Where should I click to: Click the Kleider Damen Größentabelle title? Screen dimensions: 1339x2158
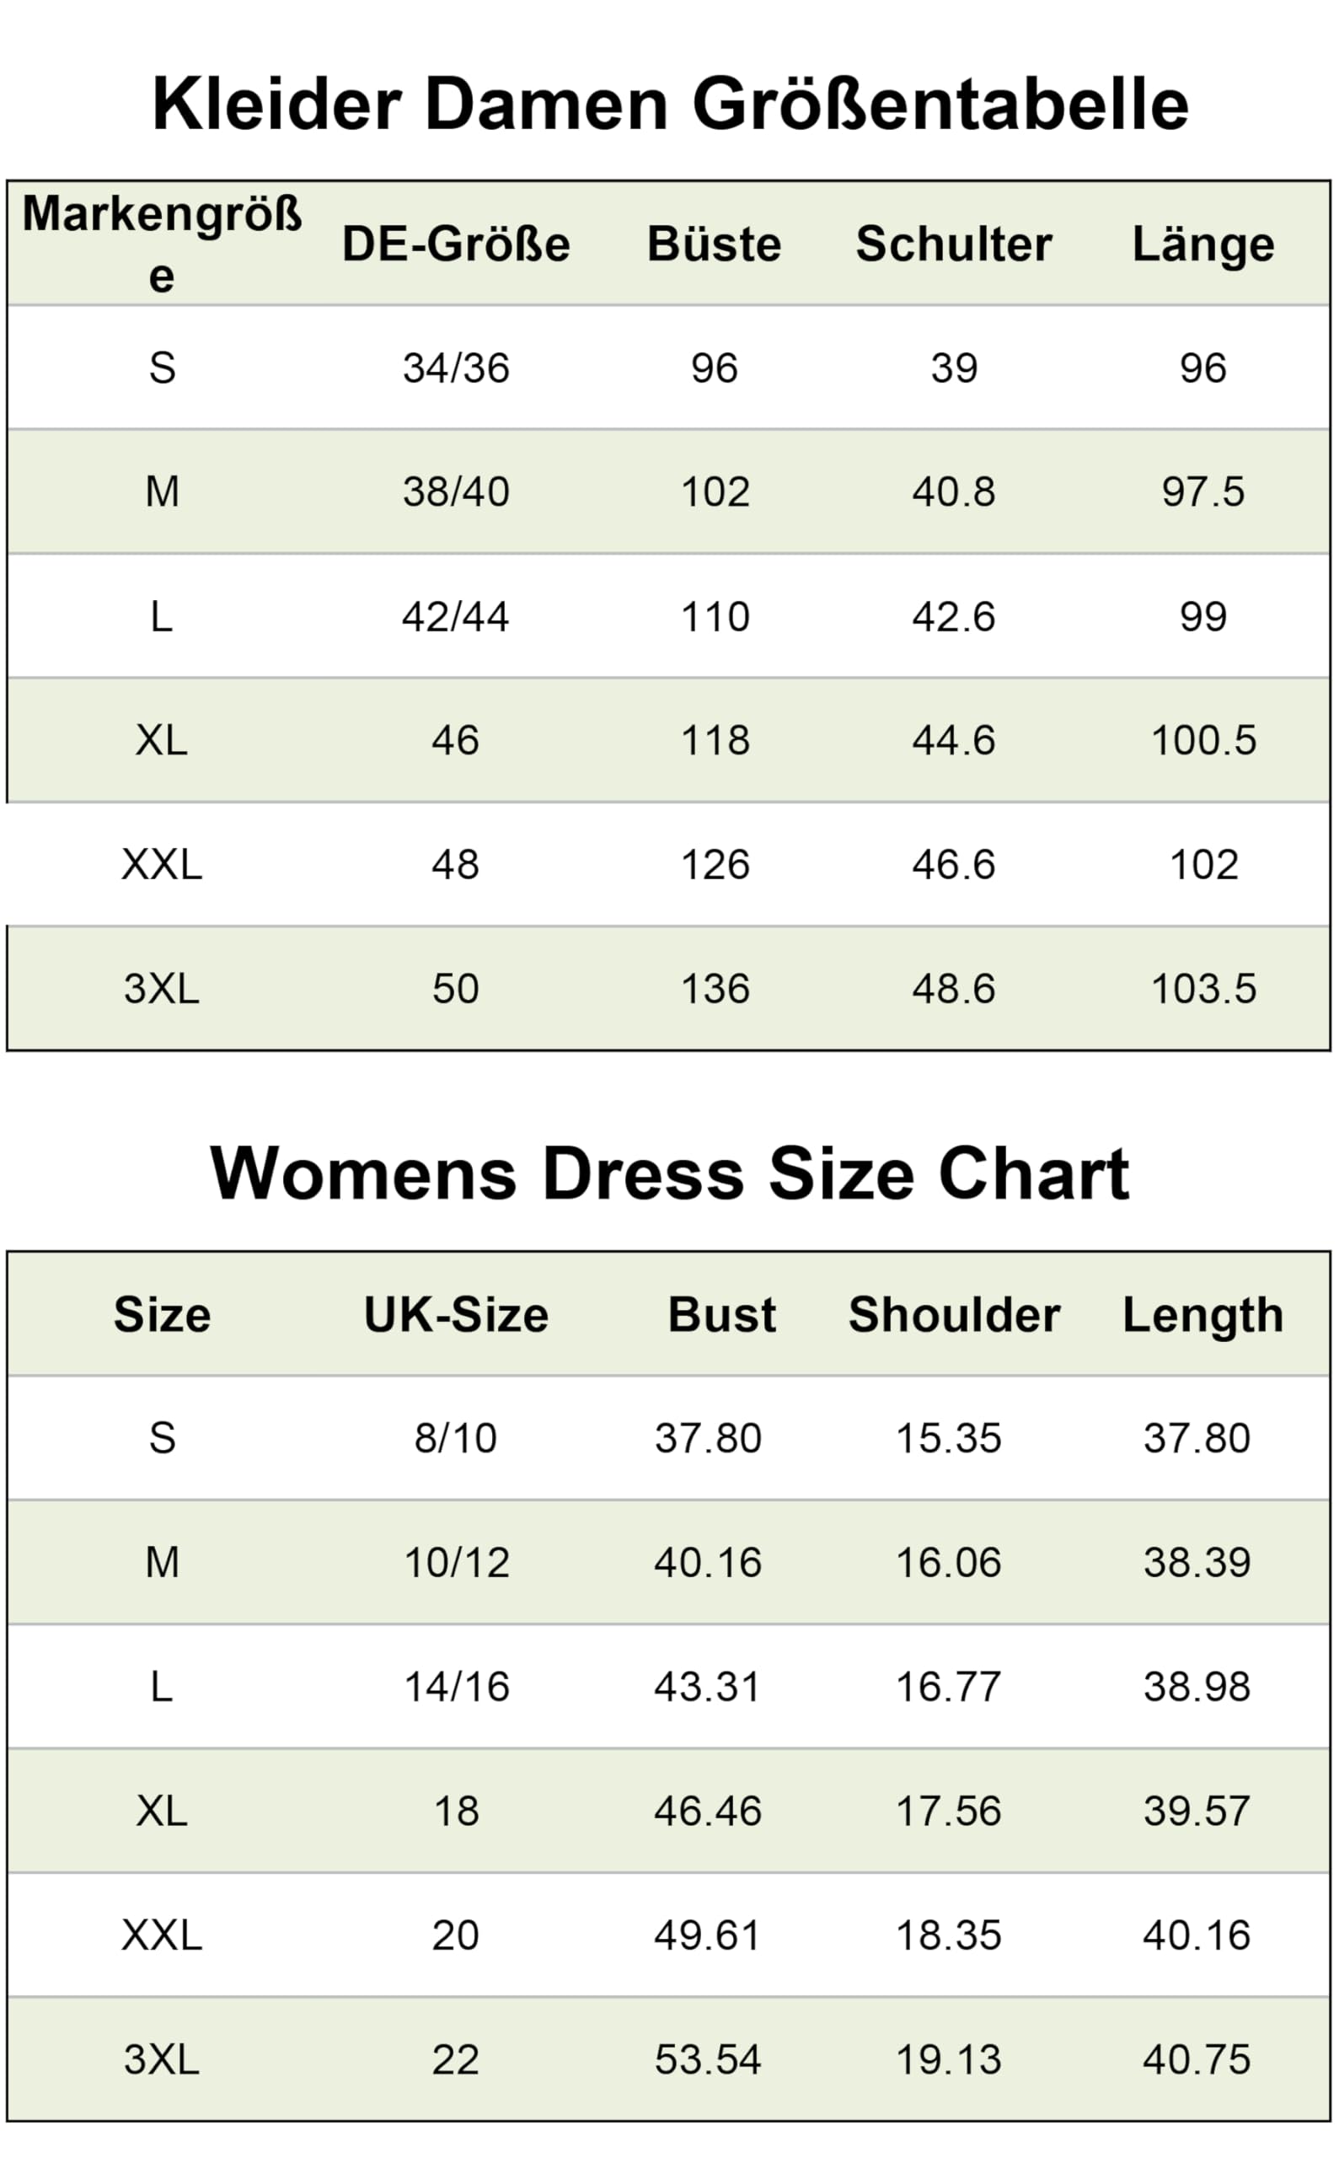coord(671,104)
